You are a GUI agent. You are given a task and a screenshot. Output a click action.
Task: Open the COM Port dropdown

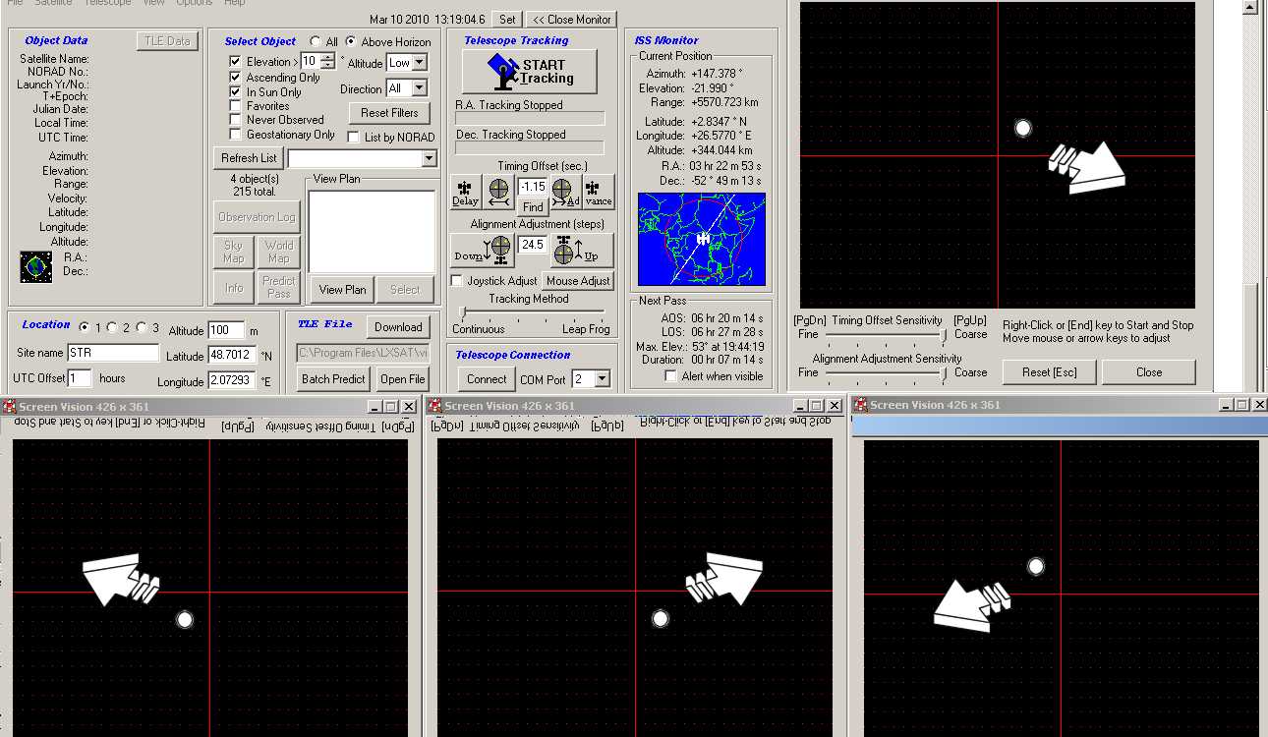602,379
